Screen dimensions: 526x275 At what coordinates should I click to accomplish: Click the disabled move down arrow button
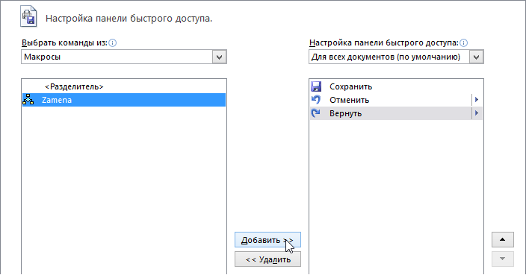point(503,259)
